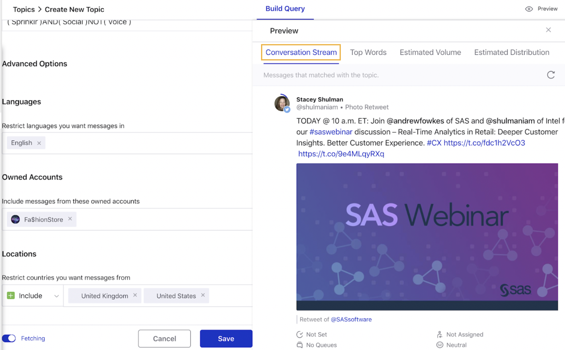Click the Create New Topic breadcrumb
Image resolution: width=565 pixels, height=350 pixels.
[74, 9]
